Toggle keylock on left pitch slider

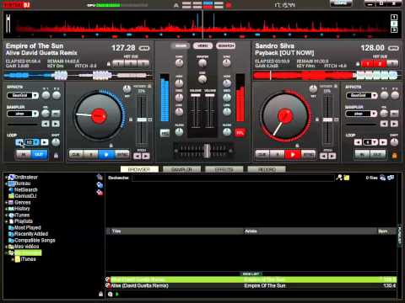point(130,120)
